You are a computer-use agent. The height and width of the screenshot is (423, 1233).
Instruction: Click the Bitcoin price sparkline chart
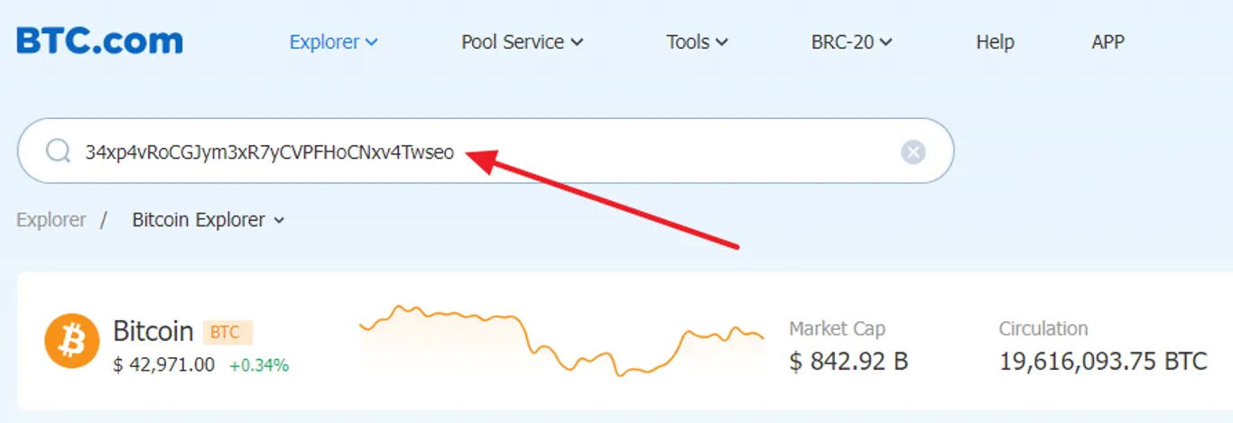(561, 340)
